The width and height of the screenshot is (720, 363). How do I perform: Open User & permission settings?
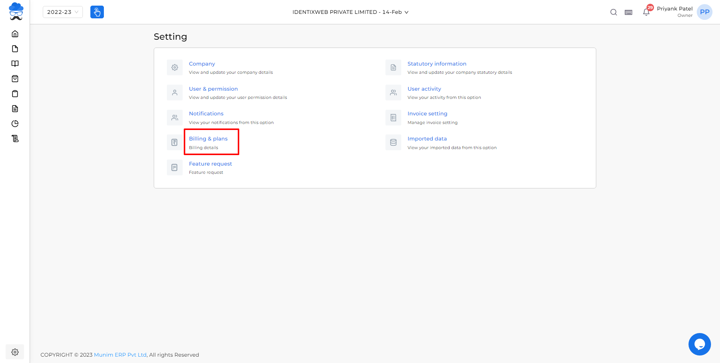[x=213, y=89]
